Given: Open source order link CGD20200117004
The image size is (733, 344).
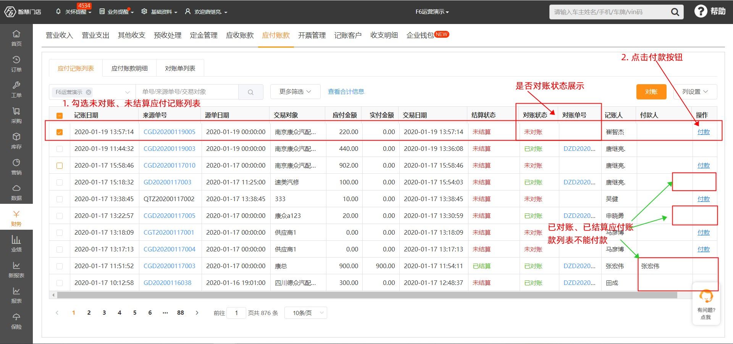Looking at the screenshot, I should point(169,250).
